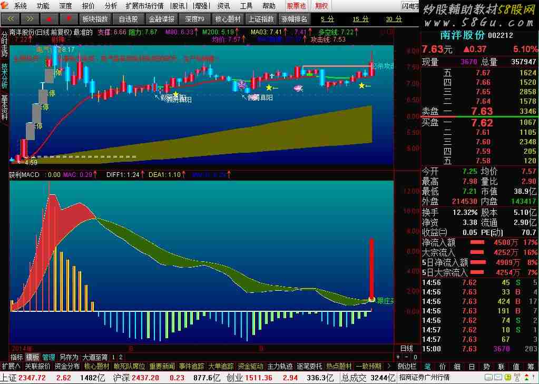Screen dimensions: 539x384
Task: Open the 事件追踪 bottom tab
Action: point(191,367)
